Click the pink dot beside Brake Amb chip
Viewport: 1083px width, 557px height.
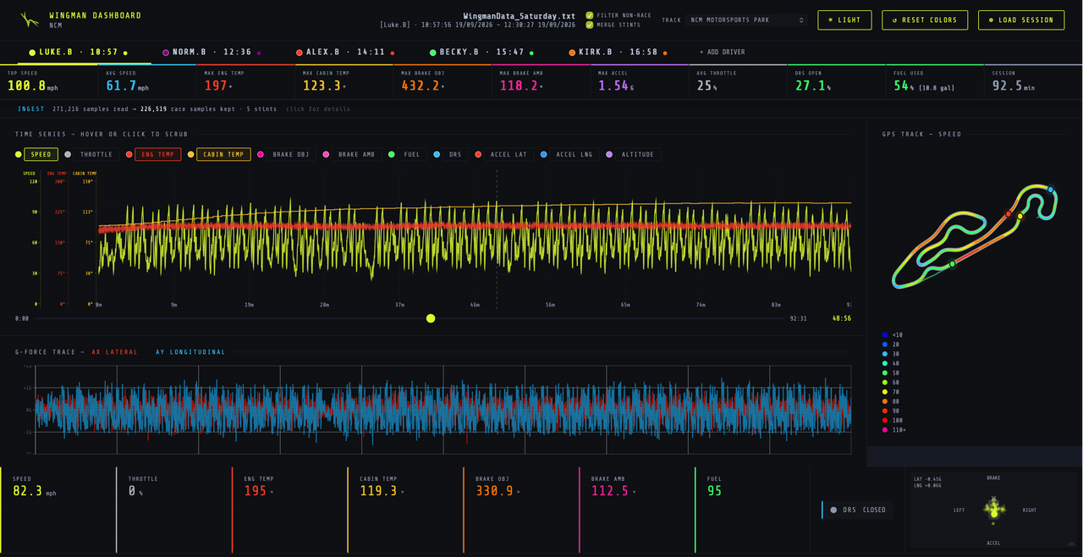[x=326, y=155]
